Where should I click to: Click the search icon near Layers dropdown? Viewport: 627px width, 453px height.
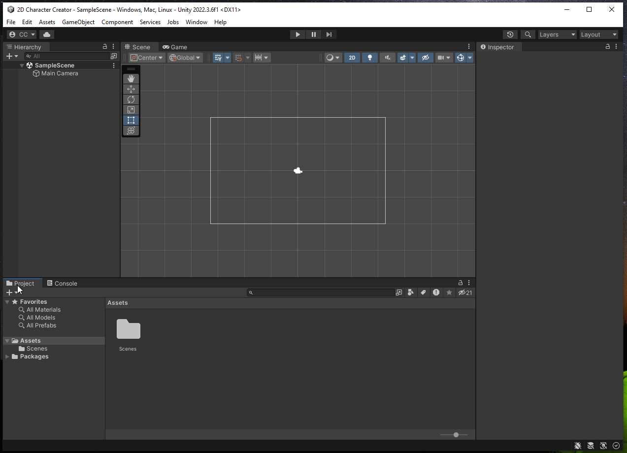(528, 34)
